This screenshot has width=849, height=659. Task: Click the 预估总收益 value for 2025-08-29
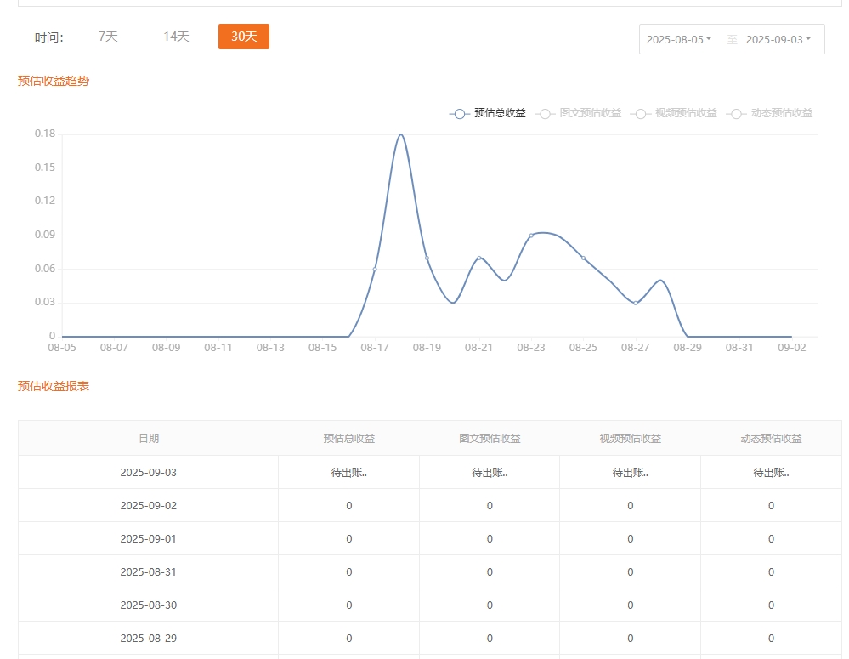pyautogui.click(x=348, y=638)
